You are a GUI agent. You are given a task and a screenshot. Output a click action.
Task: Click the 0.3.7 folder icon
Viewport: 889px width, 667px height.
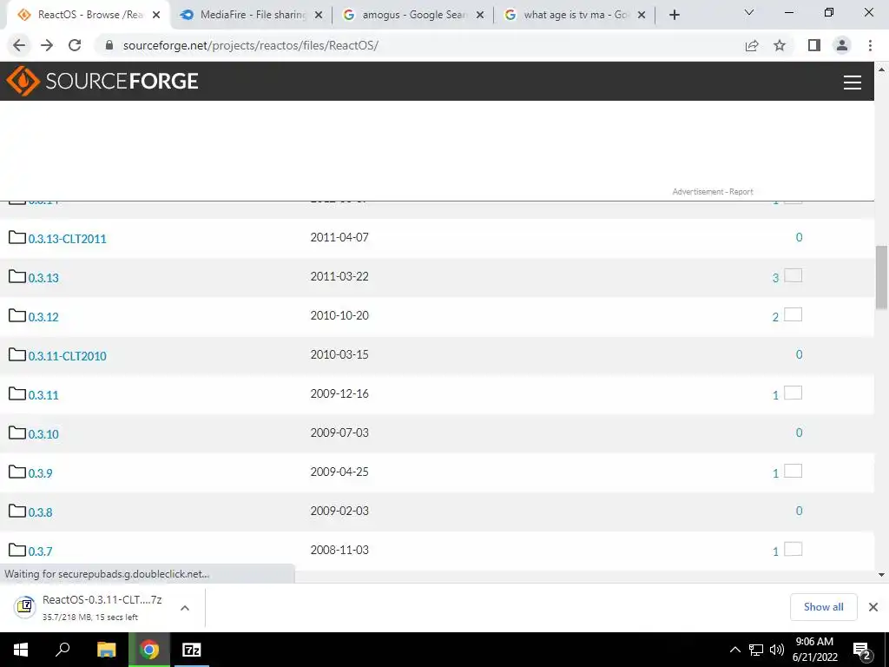point(17,550)
